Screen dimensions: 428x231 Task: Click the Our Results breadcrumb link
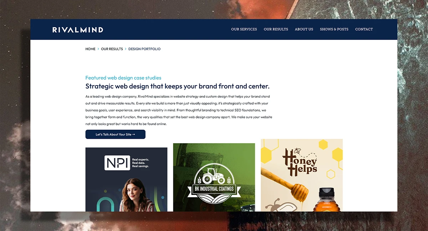coord(112,49)
